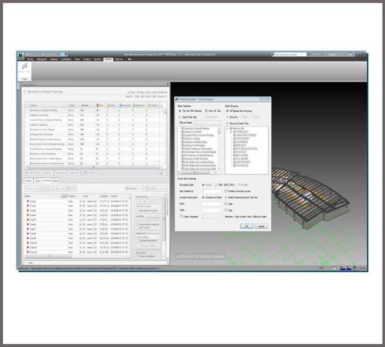This screenshot has width=385, height=347.
Task: Click the Prefix input field
Action: coord(211,204)
